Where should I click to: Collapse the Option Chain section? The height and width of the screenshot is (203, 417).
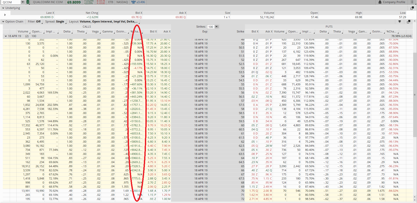pos(3,21)
